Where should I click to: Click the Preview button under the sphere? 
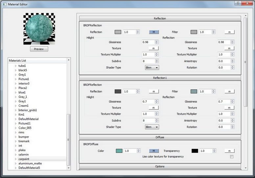coord(39,49)
